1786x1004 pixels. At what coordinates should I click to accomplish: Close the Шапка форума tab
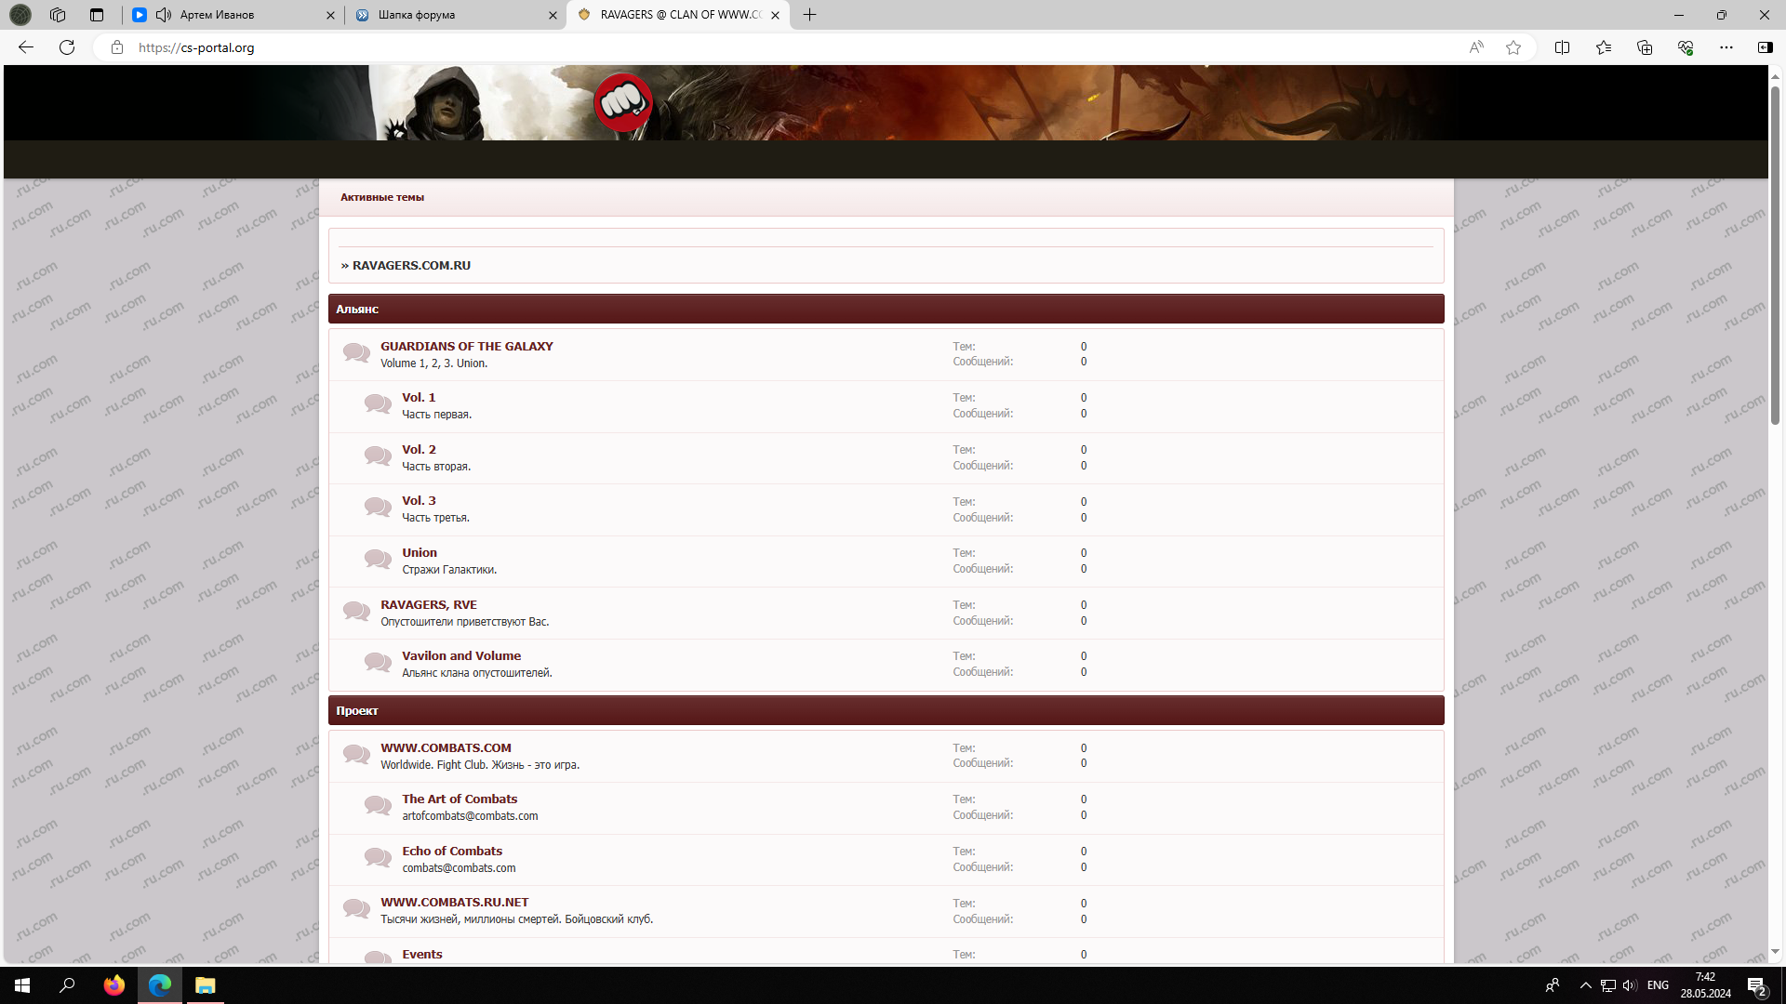(553, 15)
